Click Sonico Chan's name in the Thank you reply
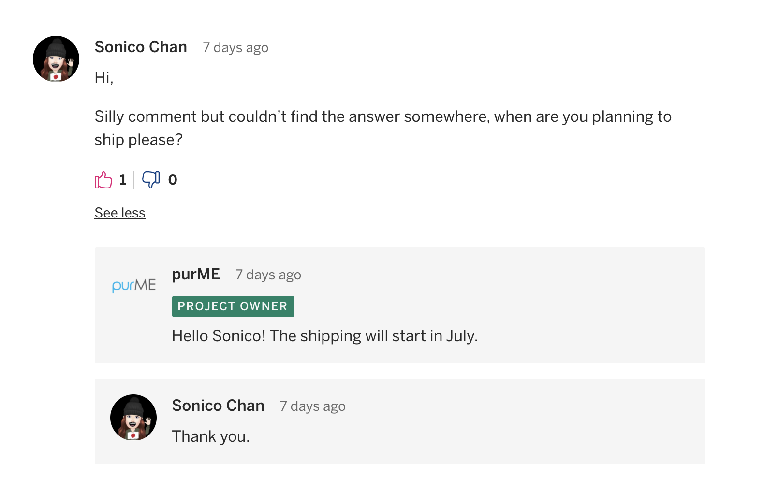Image resolution: width=764 pixels, height=493 pixels. [x=218, y=406]
